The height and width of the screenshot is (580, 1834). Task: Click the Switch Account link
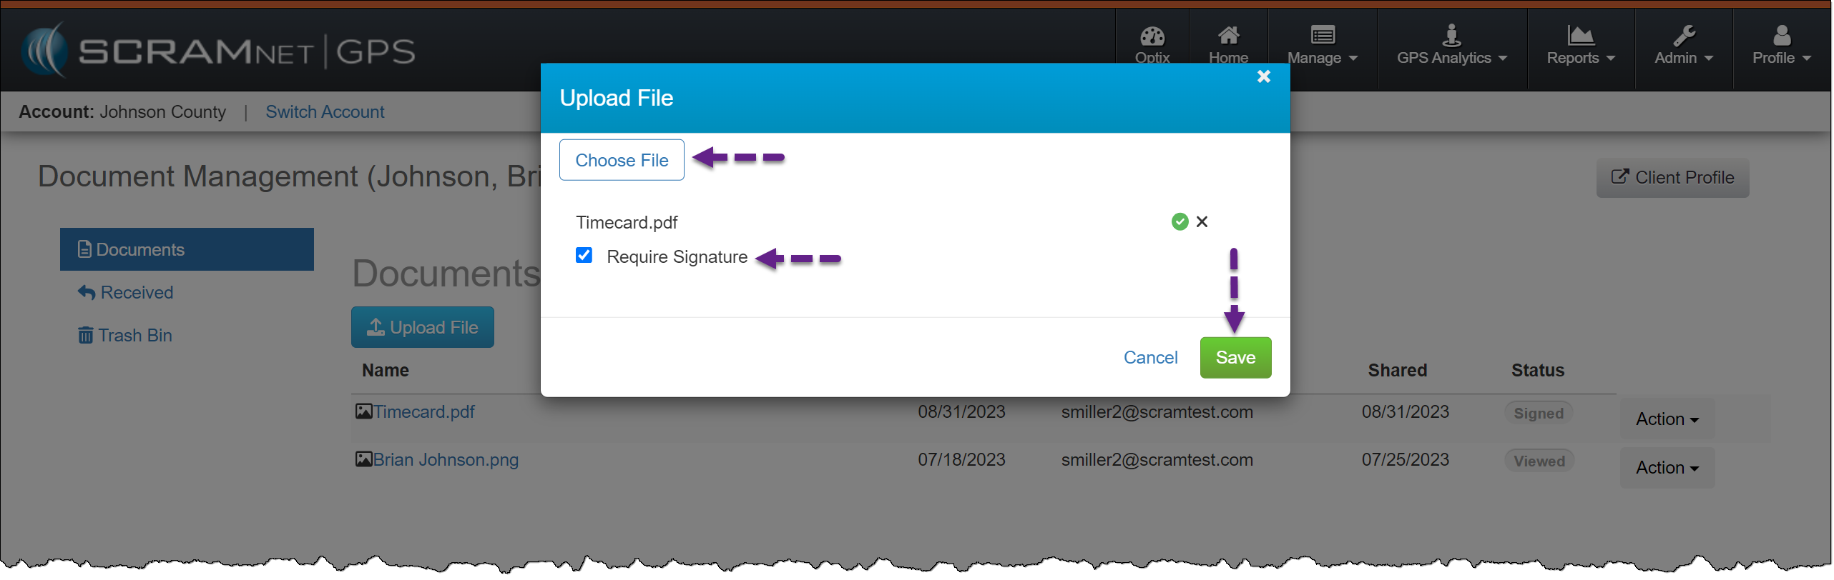tap(325, 112)
